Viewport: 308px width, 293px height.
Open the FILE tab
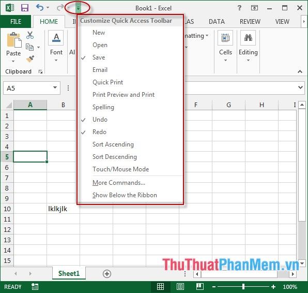[16, 21]
